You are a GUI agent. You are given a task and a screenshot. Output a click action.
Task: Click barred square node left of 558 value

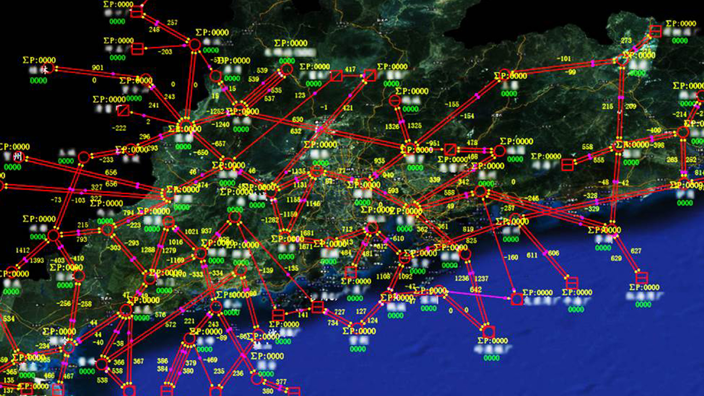point(567,165)
